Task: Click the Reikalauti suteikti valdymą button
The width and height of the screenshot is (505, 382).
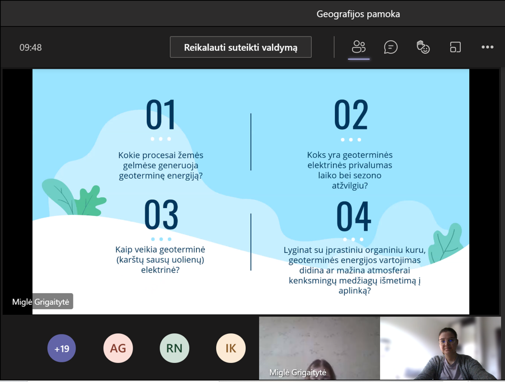Action: (x=241, y=48)
